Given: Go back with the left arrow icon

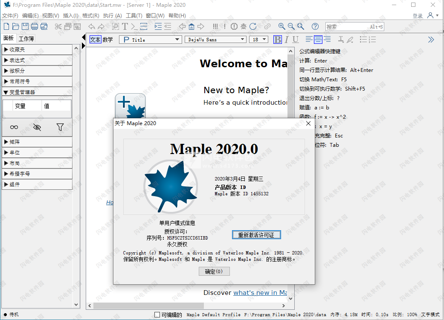Looking at the screenshot, I should click(x=182, y=26).
